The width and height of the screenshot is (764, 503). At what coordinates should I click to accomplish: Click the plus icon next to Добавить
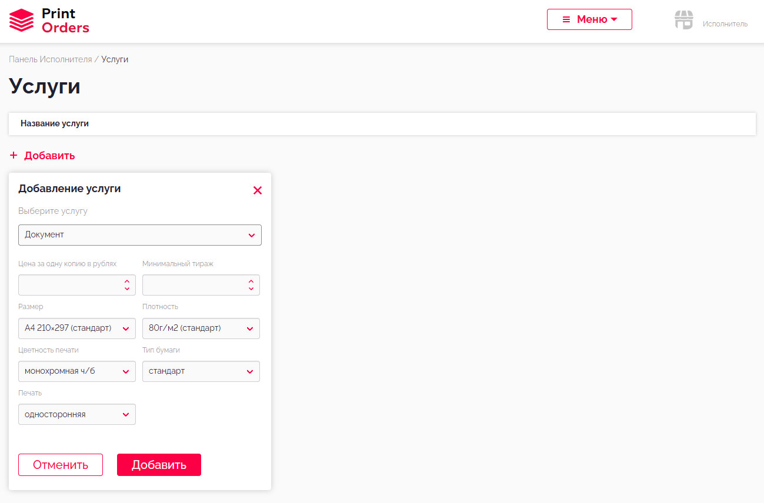(x=14, y=156)
